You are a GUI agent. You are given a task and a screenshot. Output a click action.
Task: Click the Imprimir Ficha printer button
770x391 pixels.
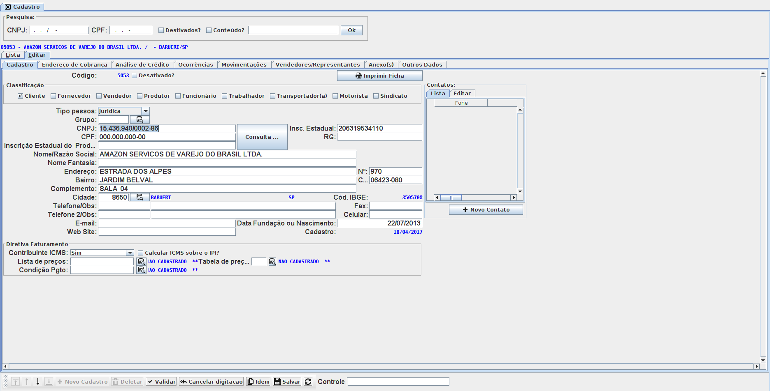[380, 76]
